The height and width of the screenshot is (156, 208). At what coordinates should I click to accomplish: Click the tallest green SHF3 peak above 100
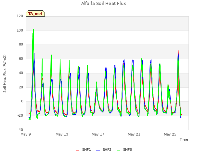click(33, 29)
